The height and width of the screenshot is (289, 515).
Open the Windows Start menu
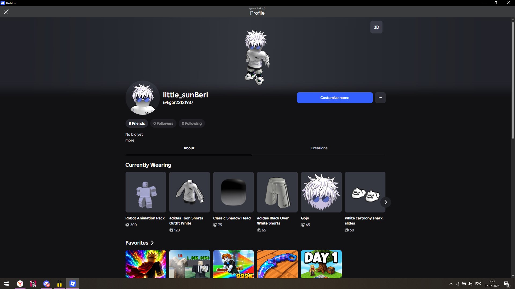(x=6, y=284)
